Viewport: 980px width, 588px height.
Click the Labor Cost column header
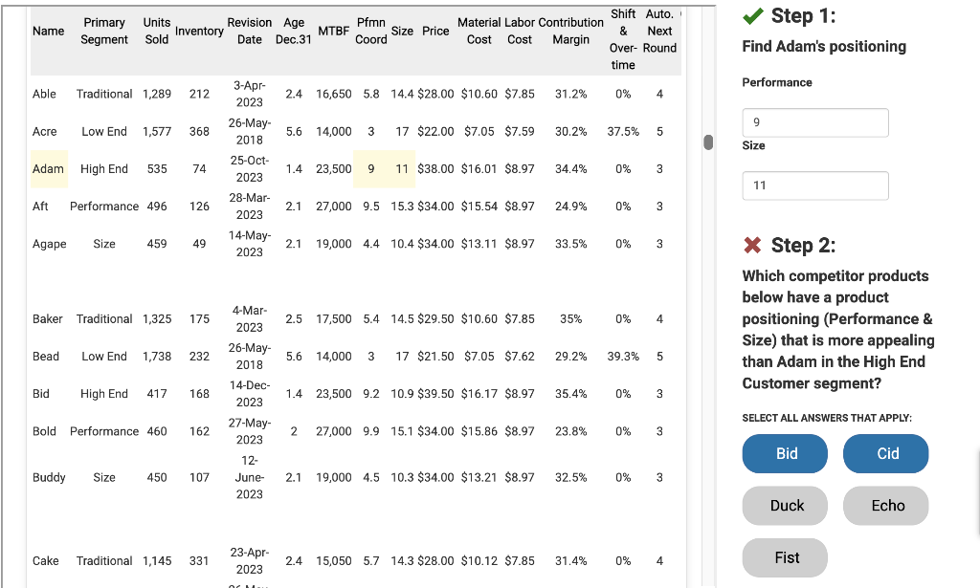pos(520,32)
